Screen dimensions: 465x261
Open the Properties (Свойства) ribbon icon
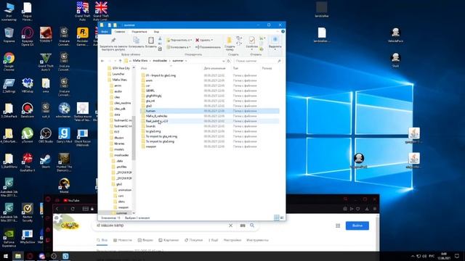pyautogui.click(x=252, y=40)
